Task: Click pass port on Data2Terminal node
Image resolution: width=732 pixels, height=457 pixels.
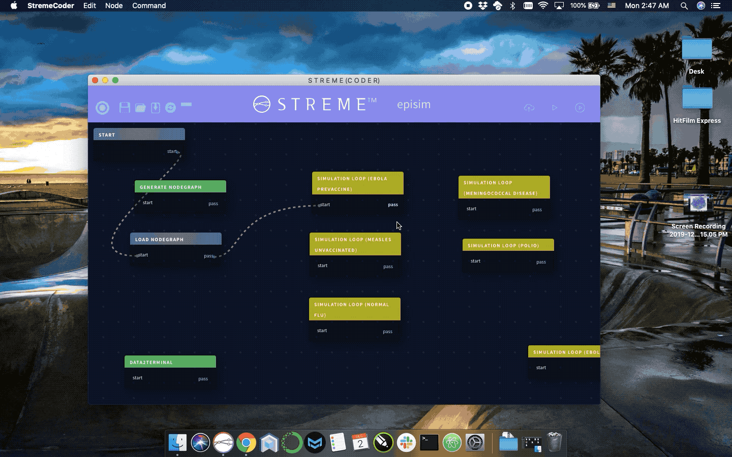Action: click(x=203, y=379)
